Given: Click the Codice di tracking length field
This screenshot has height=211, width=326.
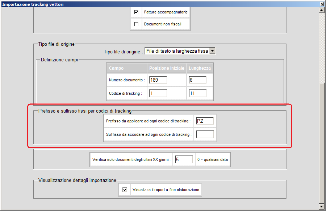Looking at the screenshot, I should tap(197, 93).
